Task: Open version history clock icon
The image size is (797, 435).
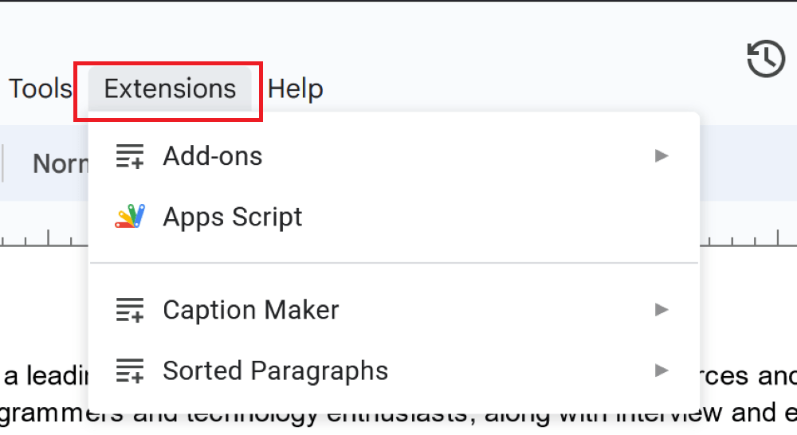Action: pos(765,59)
